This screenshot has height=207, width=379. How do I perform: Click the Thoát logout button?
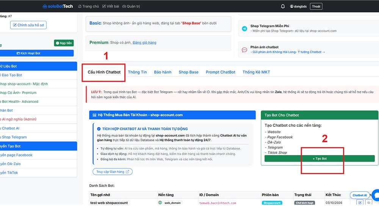click(316, 6)
